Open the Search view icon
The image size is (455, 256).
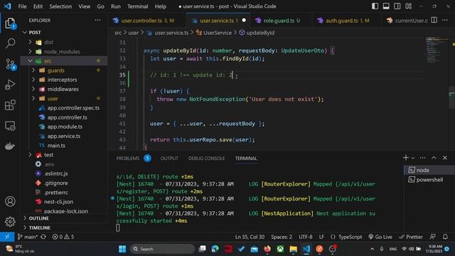pos(10,43)
